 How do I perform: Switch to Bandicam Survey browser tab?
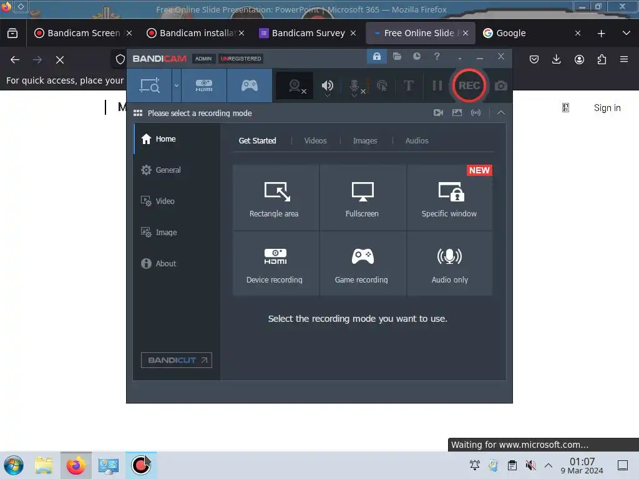(x=303, y=33)
